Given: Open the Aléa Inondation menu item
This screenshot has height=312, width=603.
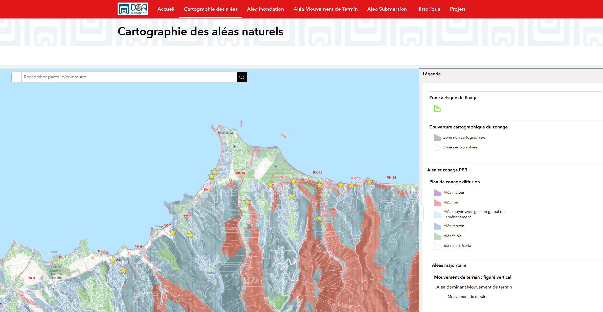Looking at the screenshot, I should pos(265,9).
